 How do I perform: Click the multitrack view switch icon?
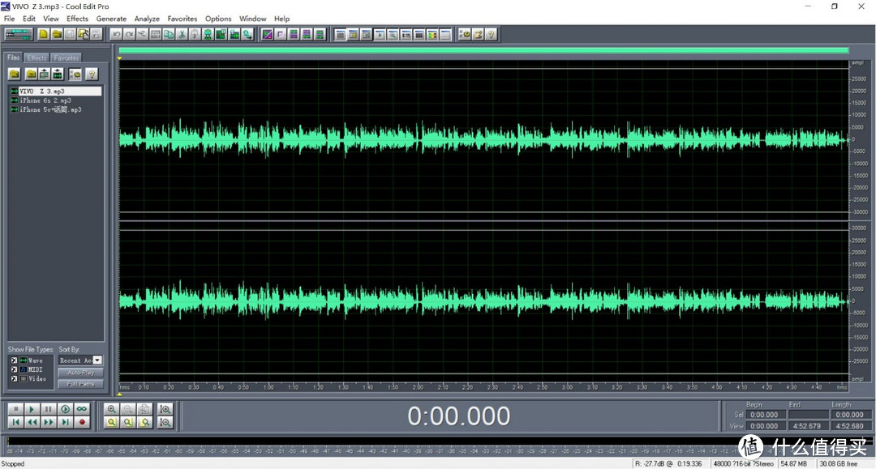19,35
